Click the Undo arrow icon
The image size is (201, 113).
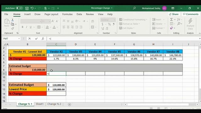(x=32, y=8)
